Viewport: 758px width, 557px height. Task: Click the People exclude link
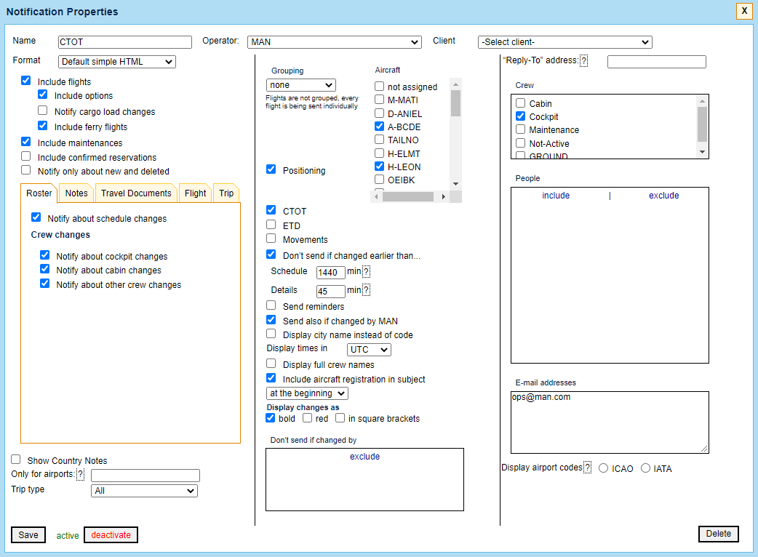click(x=663, y=196)
